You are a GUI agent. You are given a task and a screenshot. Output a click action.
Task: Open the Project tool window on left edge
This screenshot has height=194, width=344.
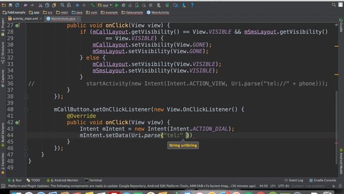3,27
